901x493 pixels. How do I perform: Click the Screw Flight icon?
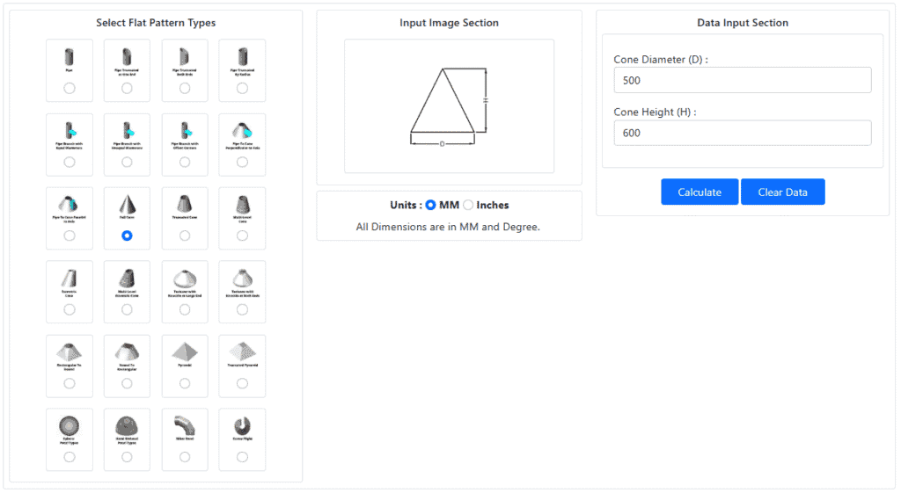pos(243,426)
